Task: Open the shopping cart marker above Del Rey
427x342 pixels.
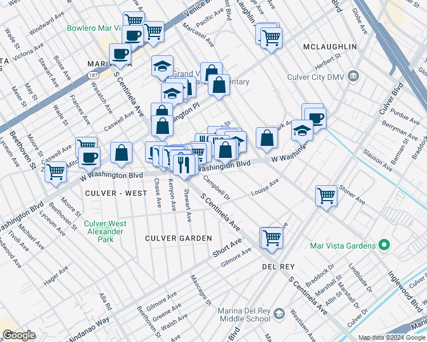Action: pos(272,238)
